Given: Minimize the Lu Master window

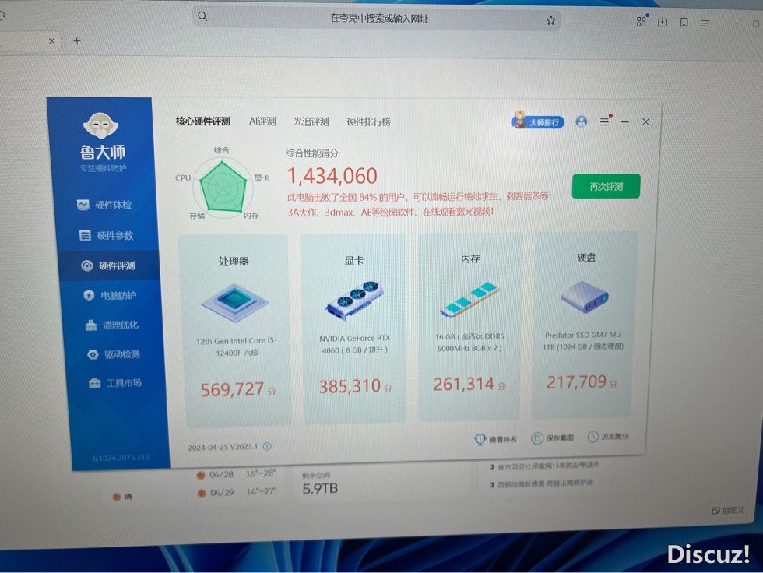Looking at the screenshot, I should (624, 122).
